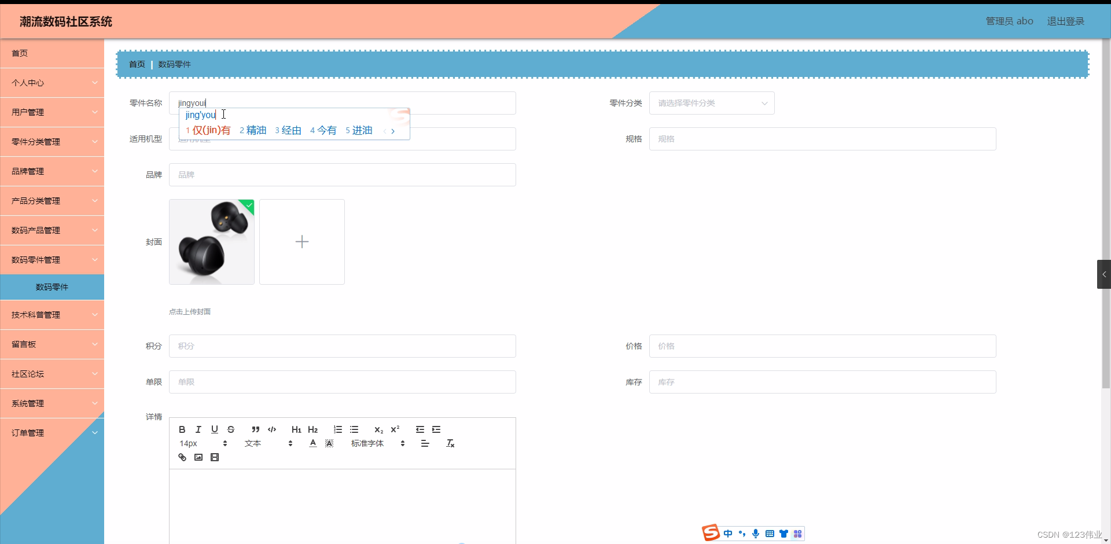Image resolution: width=1111 pixels, height=544 pixels.
Task: Open the 数码零件 sidebar menu item
Action: (x=52, y=286)
